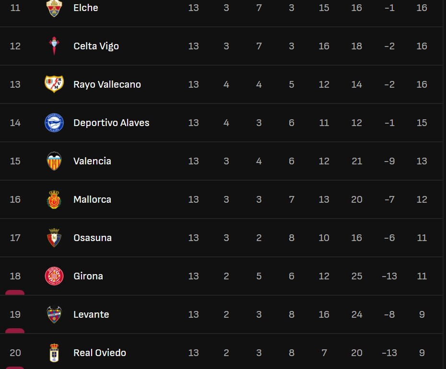Viewport: 446px width, 369px height.
Task: Click the Valencia club crest
Action: (x=54, y=161)
